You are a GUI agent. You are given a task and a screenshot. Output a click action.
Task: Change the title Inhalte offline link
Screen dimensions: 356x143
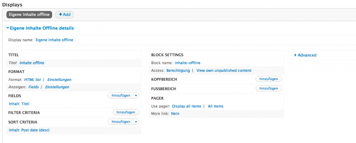[32, 63]
